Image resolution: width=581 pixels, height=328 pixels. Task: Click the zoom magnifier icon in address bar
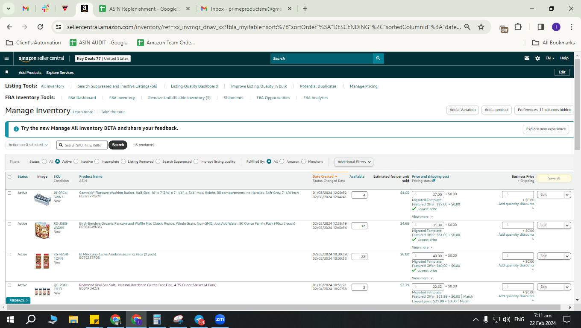click(x=467, y=27)
